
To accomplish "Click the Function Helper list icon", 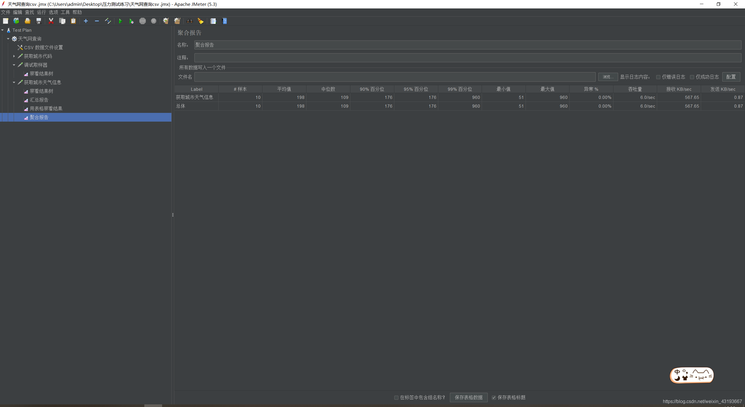I will pos(213,21).
